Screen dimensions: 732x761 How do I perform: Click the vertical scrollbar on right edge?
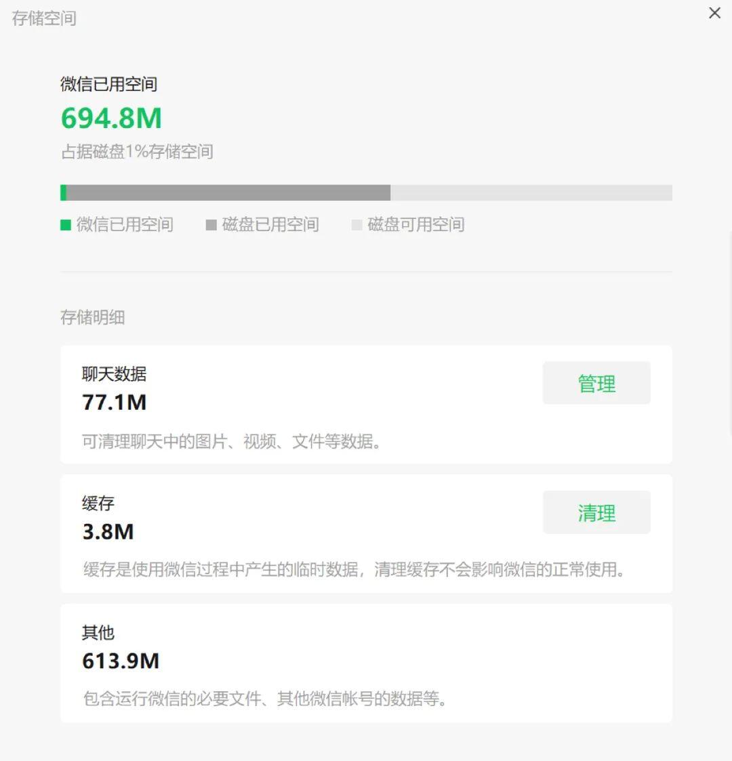pos(730,332)
